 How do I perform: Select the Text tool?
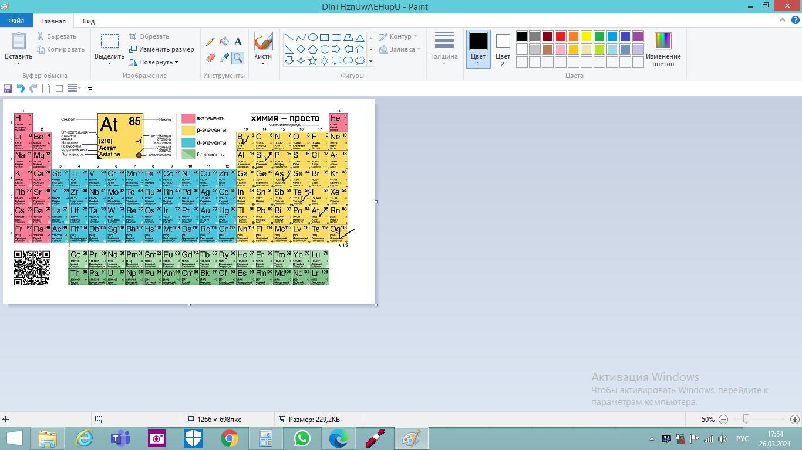pos(238,42)
